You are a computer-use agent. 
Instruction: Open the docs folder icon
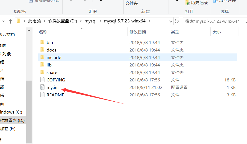(42, 50)
